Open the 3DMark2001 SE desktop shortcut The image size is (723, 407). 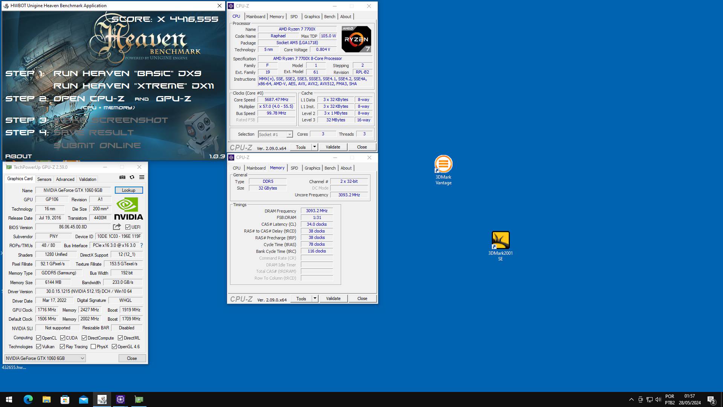click(x=500, y=246)
